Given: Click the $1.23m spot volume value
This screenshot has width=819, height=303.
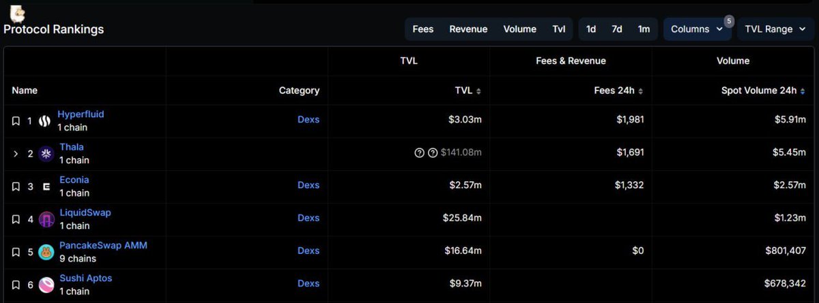Looking at the screenshot, I should click(x=790, y=218).
